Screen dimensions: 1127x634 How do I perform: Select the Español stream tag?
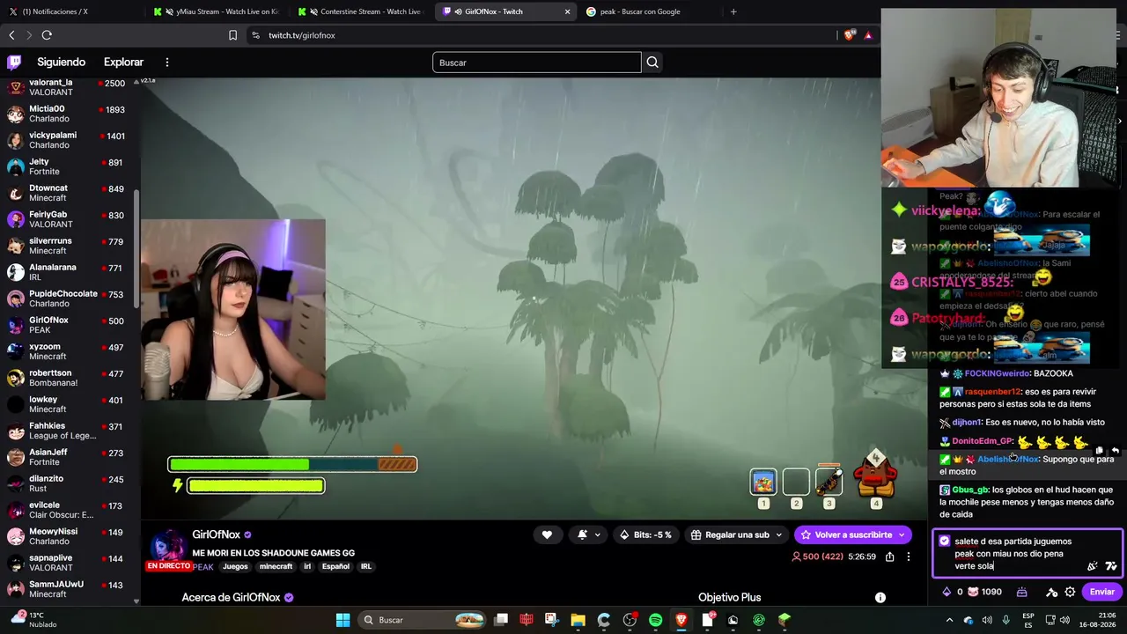point(335,566)
